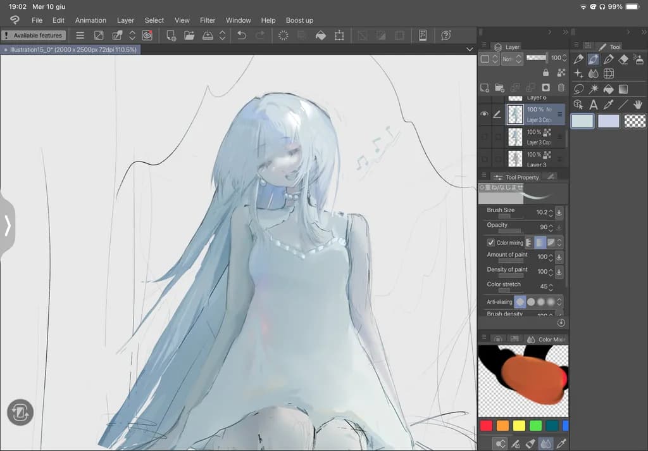Select the Eyedropper tool in Tool palette
This screenshot has height=451, width=648.
(x=608, y=105)
